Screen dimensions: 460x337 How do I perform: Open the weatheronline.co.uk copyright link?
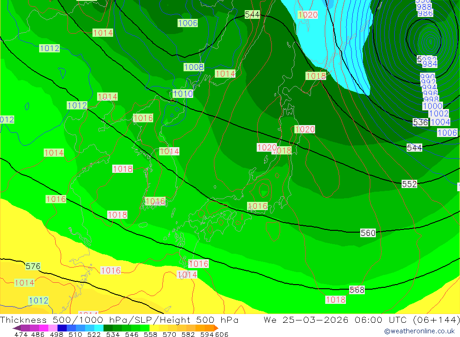pos(420,331)
